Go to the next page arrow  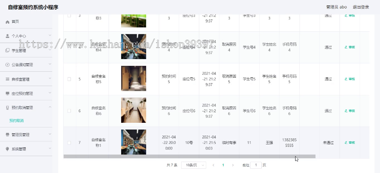pos(233,165)
